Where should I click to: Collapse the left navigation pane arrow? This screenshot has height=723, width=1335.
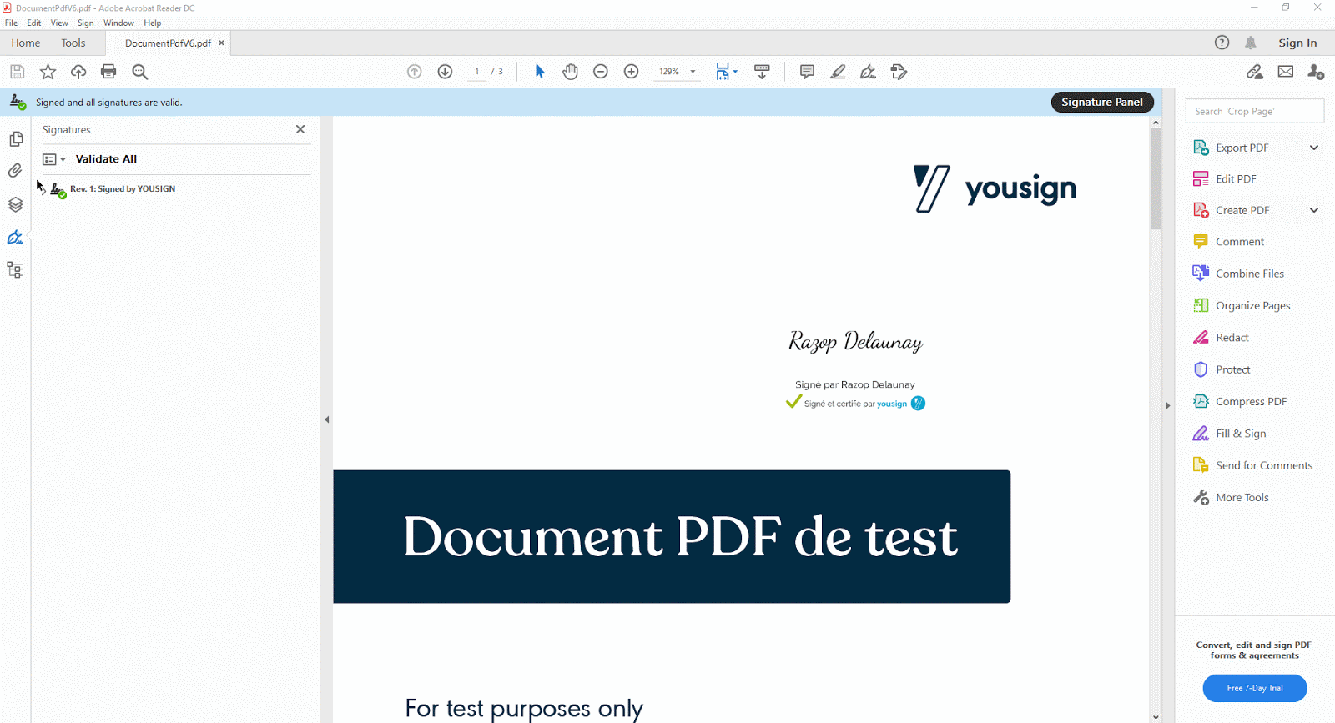click(327, 419)
